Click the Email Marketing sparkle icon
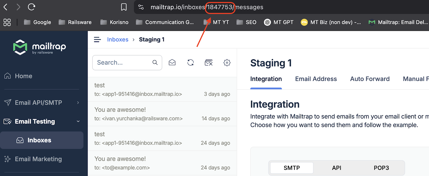Viewport: 429px width, 176px height. pyautogui.click(x=8, y=159)
